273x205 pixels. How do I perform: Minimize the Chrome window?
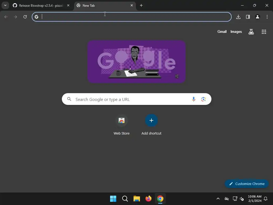(242, 5)
